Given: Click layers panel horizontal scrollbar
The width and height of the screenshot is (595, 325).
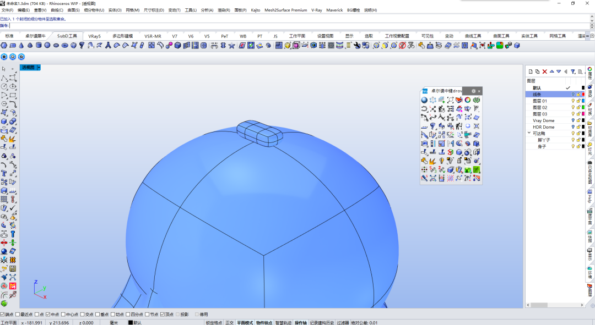Looking at the screenshot, I should tap(555, 305).
